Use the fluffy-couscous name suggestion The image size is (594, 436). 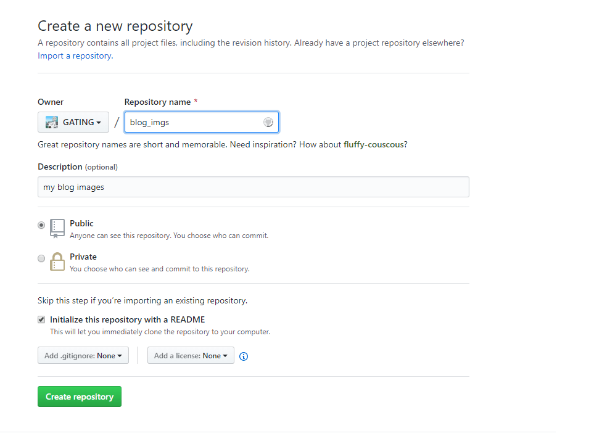pos(374,144)
